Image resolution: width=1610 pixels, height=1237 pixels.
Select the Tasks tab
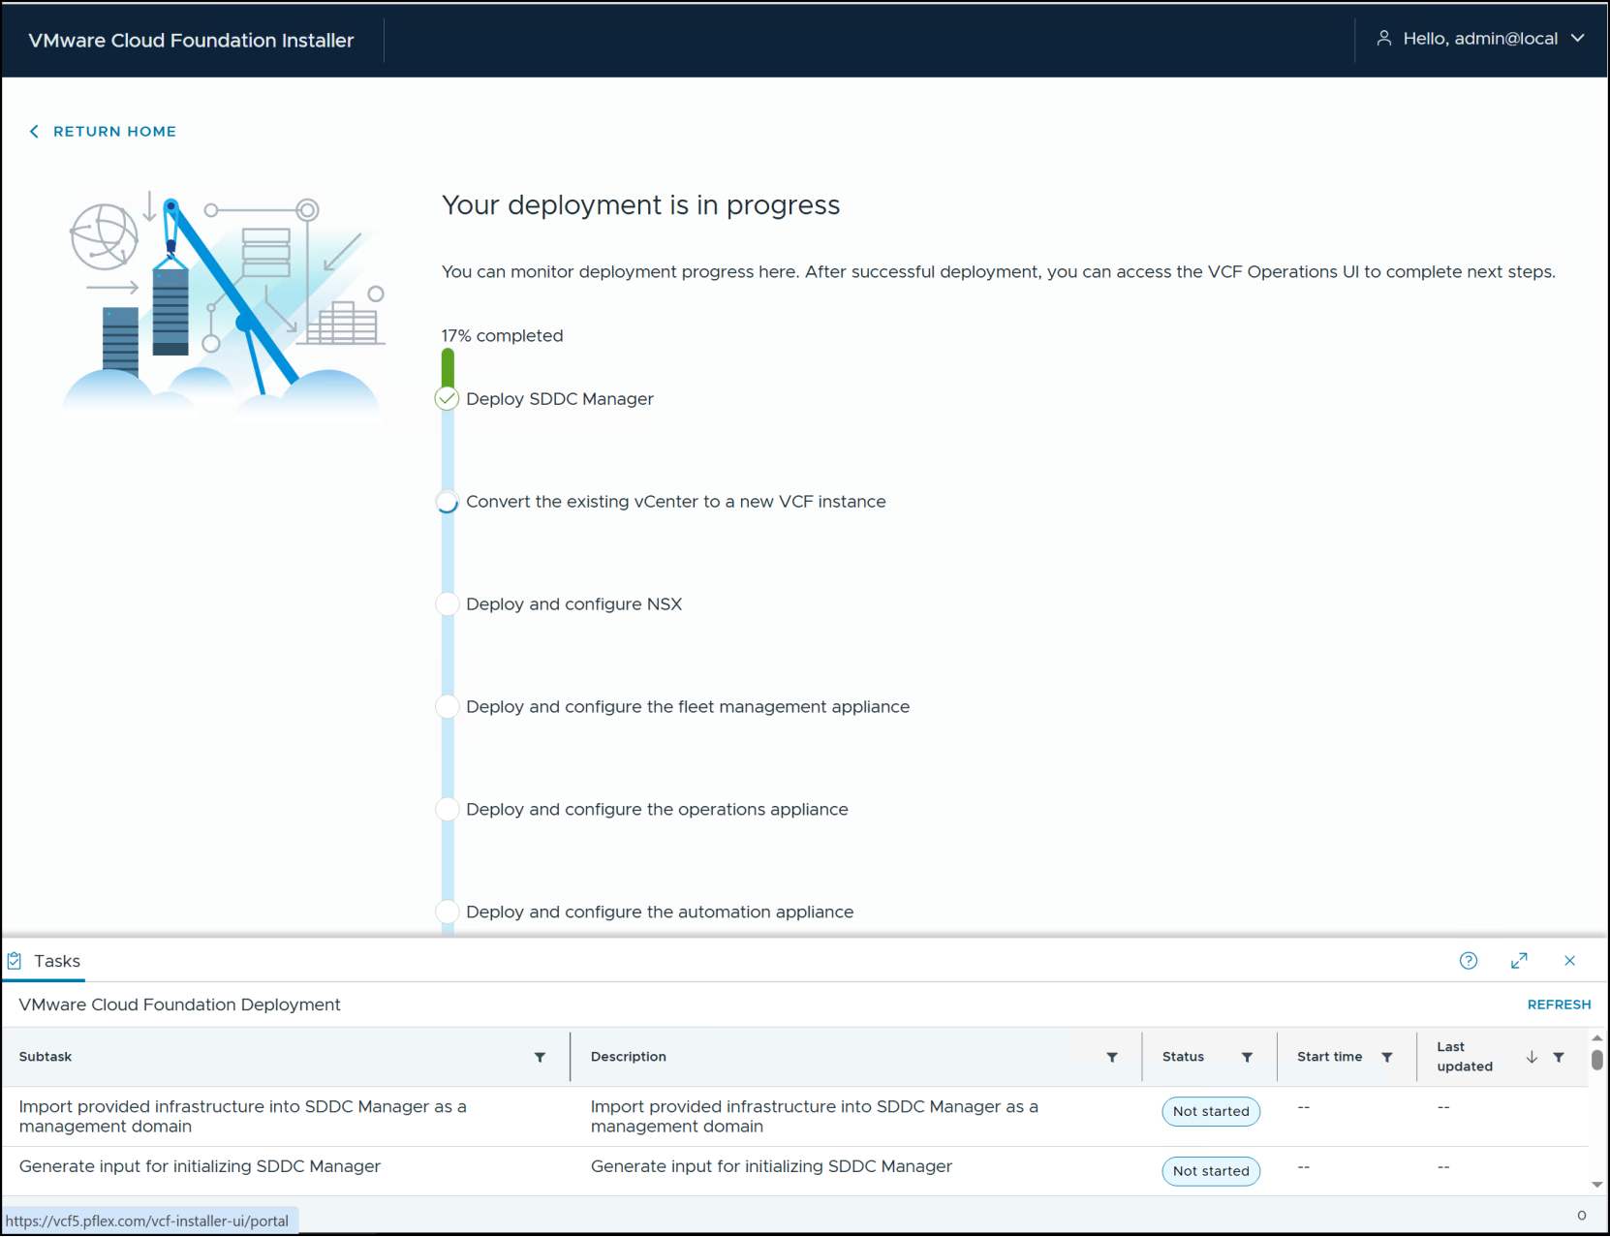[x=45, y=961]
